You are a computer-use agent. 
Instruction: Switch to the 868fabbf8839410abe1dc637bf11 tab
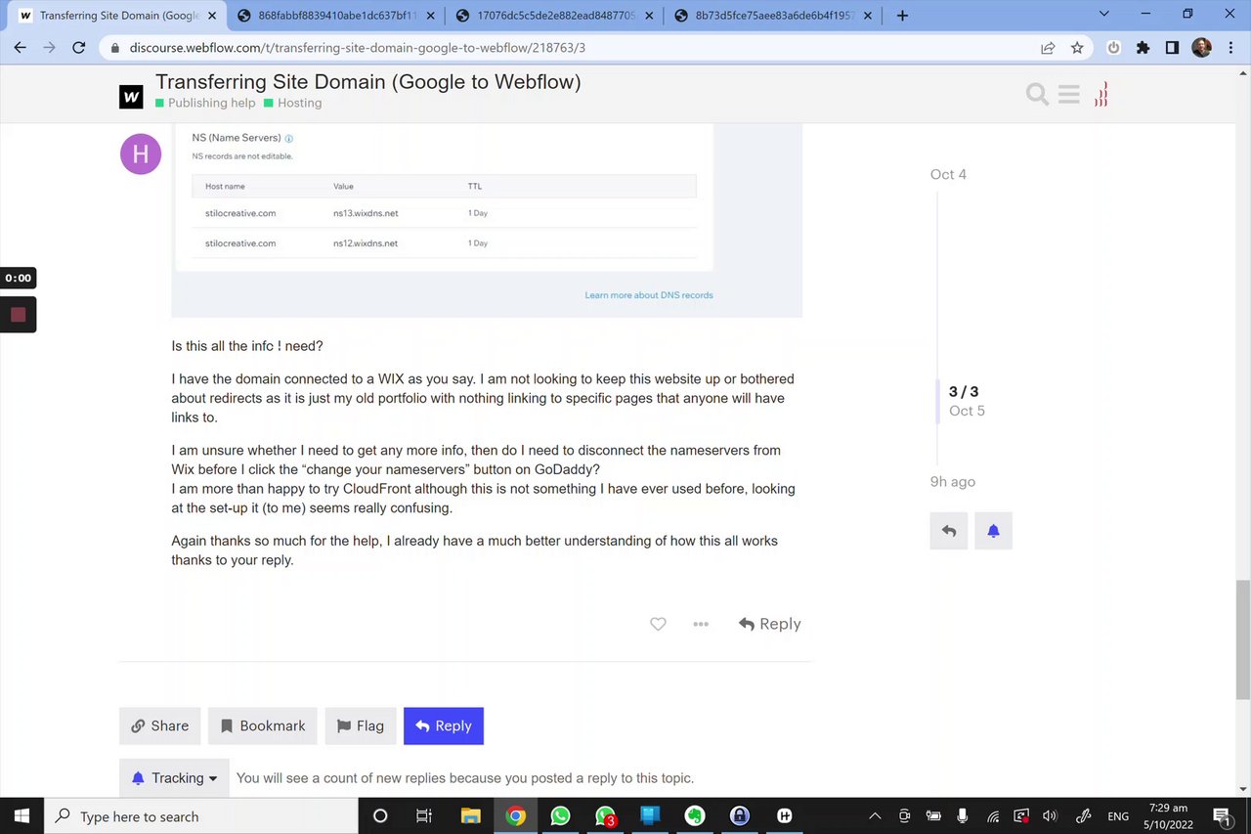[335, 16]
